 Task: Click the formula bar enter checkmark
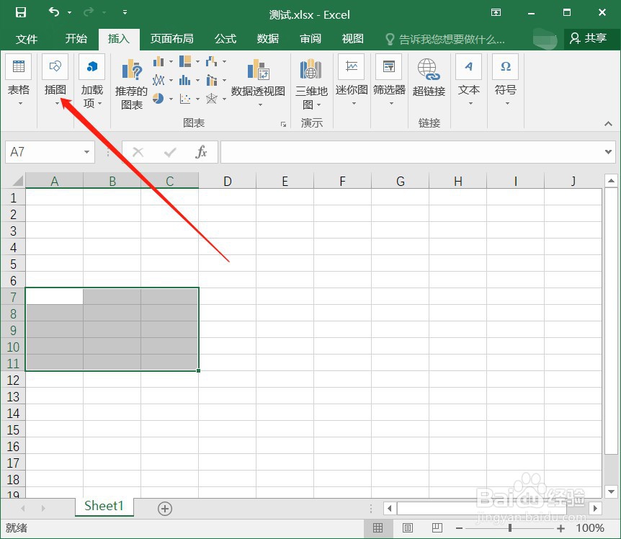tap(170, 152)
